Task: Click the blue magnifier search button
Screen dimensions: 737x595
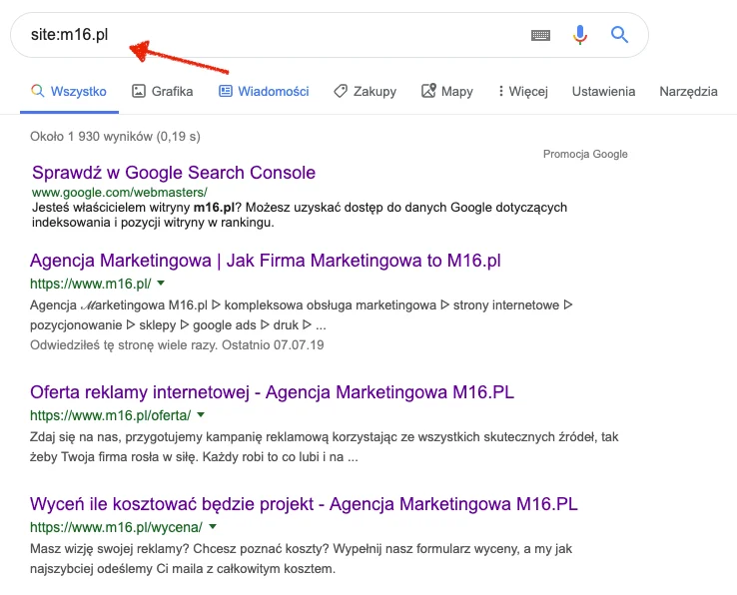Action: pyautogui.click(x=619, y=34)
